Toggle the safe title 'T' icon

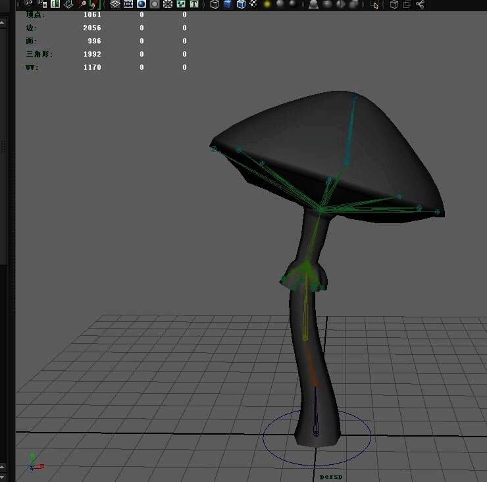[x=194, y=4]
